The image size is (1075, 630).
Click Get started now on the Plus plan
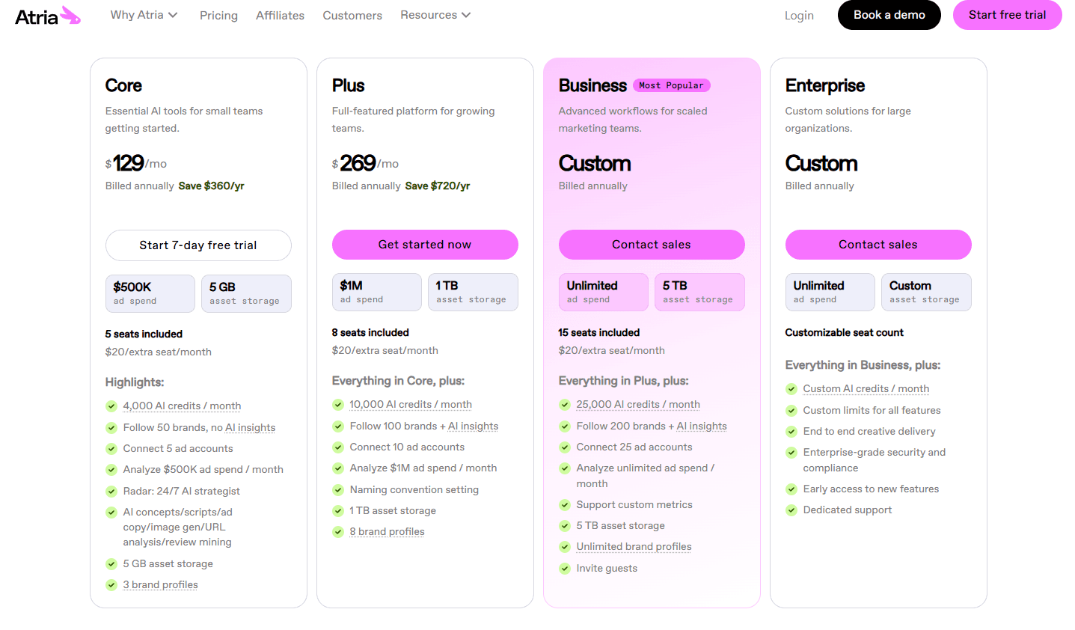(425, 245)
